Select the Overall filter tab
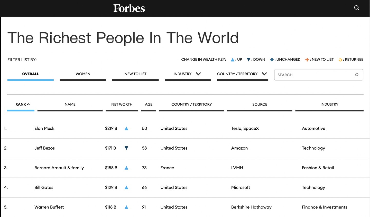370x217 pixels. tap(31, 74)
